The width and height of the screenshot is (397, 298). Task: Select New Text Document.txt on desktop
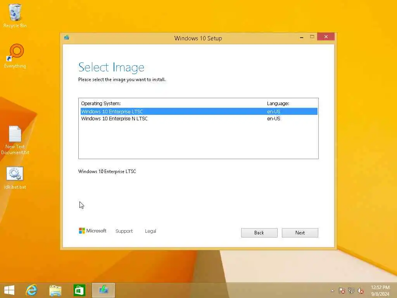click(x=15, y=140)
